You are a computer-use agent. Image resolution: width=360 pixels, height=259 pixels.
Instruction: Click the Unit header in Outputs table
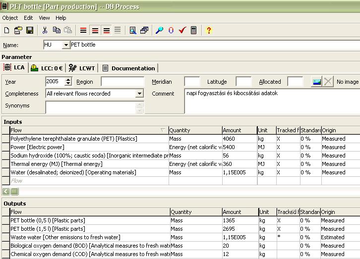[267, 212]
